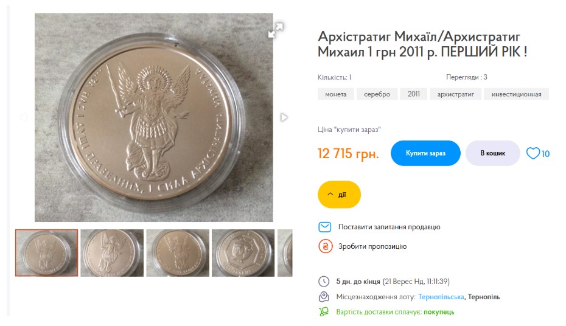Open the "серебро" tag
The image size is (566, 326).
(x=377, y=94)
